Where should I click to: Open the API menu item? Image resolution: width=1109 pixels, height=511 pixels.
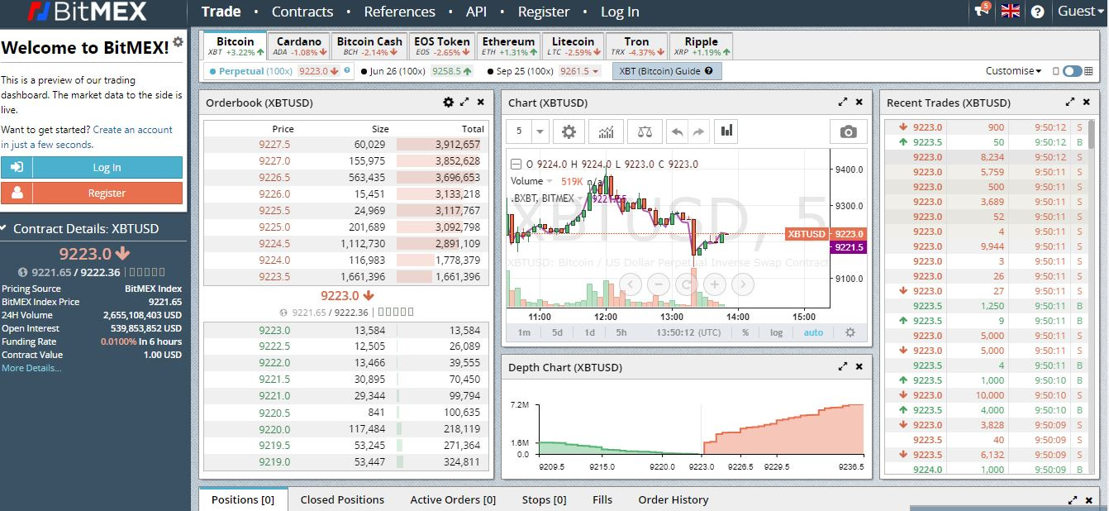pyautogui.click(x=476, y=12)
